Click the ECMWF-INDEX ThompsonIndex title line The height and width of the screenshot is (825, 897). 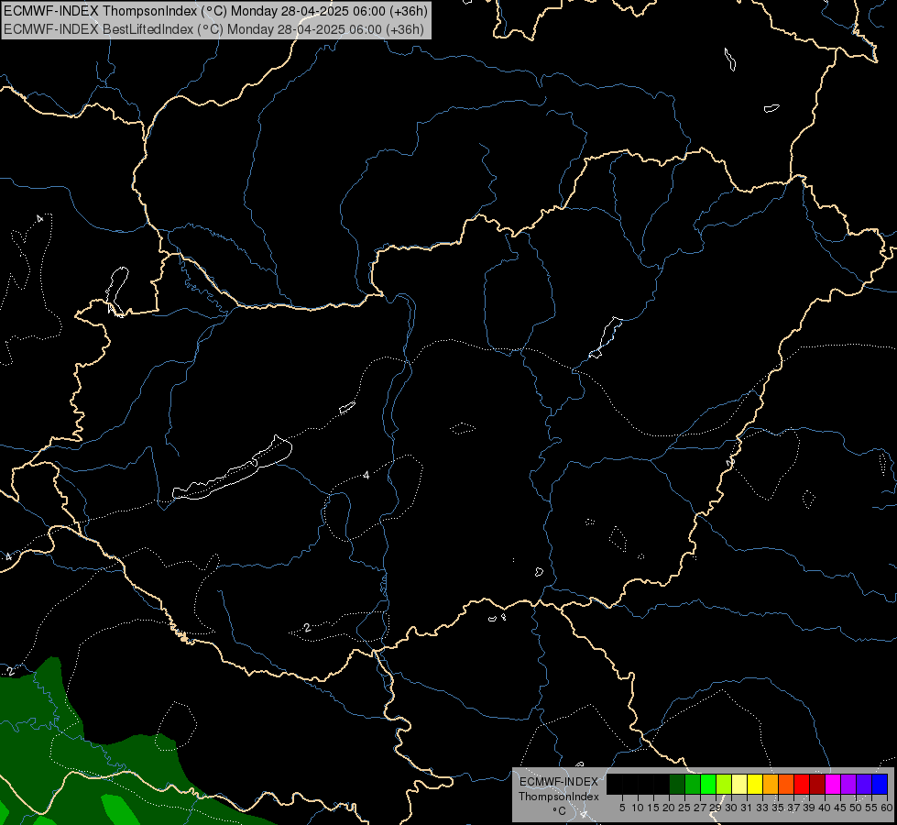pyautogui.click(x=215, y=11)
